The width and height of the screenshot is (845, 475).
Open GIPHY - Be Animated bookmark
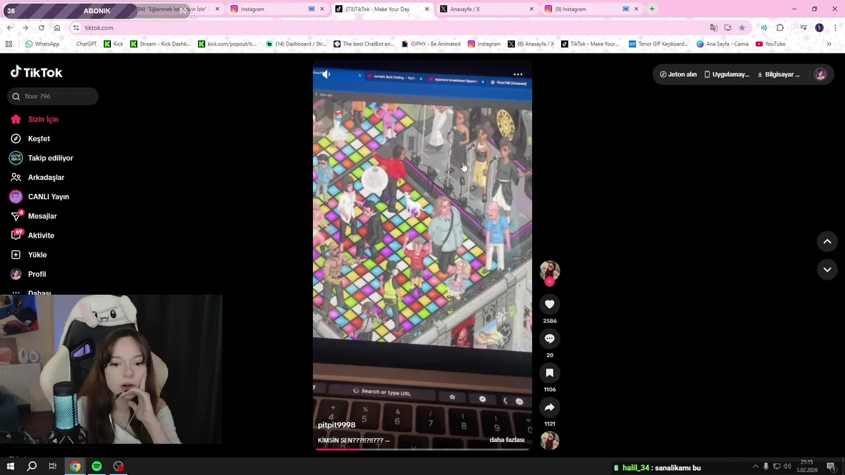coord(430,44)
